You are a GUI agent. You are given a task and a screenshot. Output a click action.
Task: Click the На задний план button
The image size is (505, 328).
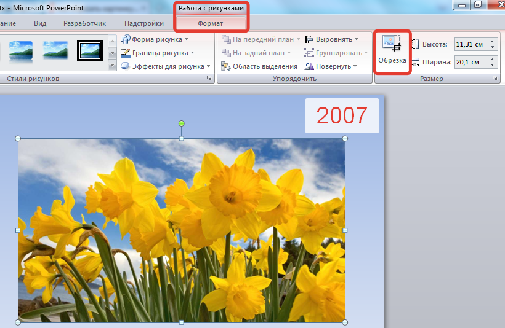click(x=254, y=53)
